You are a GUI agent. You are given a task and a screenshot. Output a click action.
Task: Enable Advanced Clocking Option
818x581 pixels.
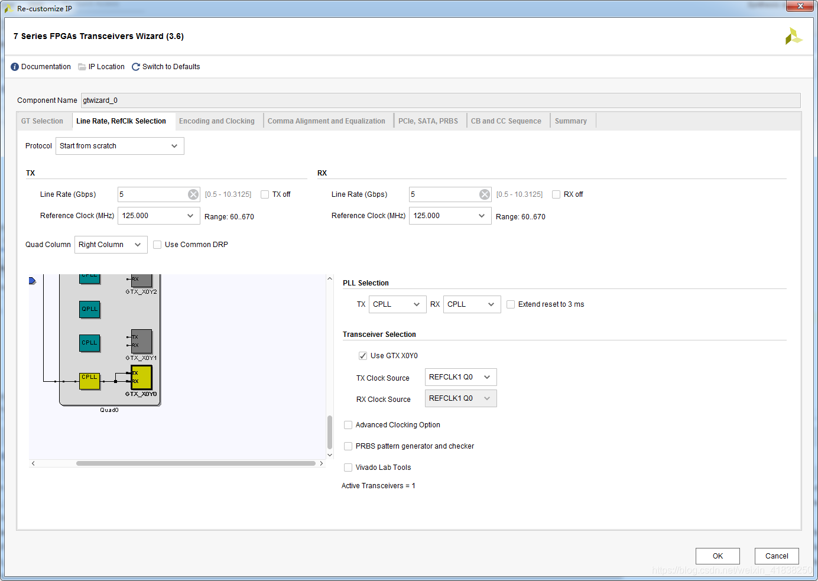(348, 425)
